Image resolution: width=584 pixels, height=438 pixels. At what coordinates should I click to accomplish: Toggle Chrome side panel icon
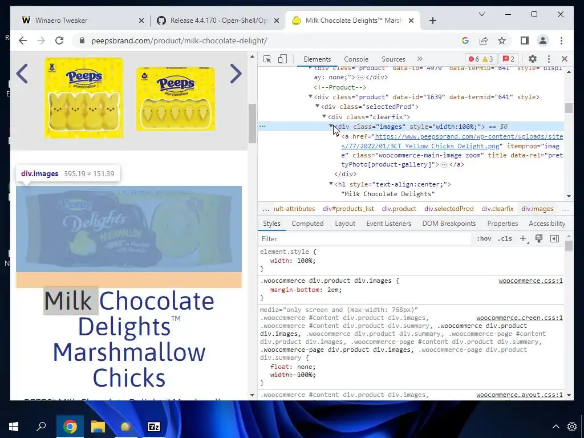(525, 40)
